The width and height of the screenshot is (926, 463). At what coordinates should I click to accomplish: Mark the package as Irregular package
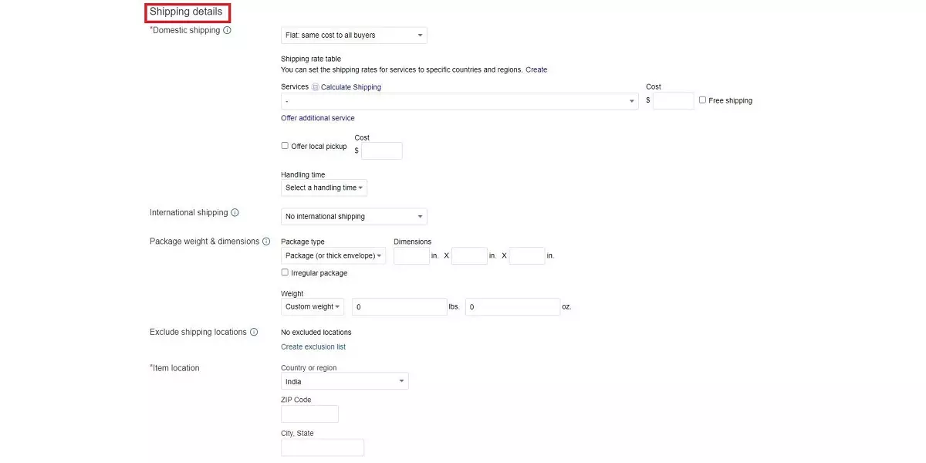(284, 272)
